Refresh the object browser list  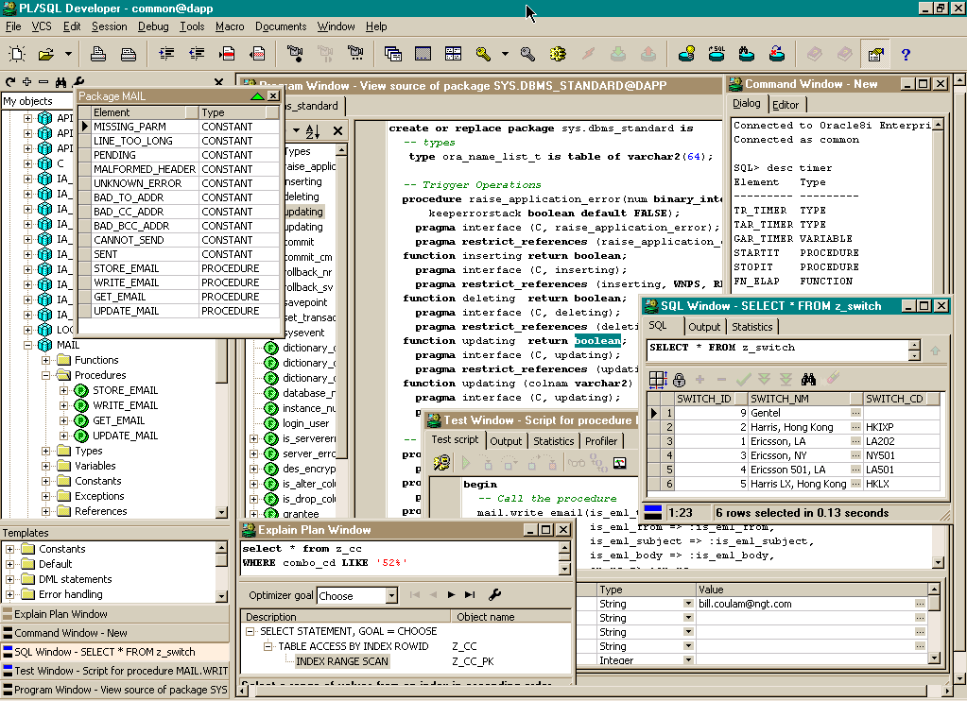[10, 81]
